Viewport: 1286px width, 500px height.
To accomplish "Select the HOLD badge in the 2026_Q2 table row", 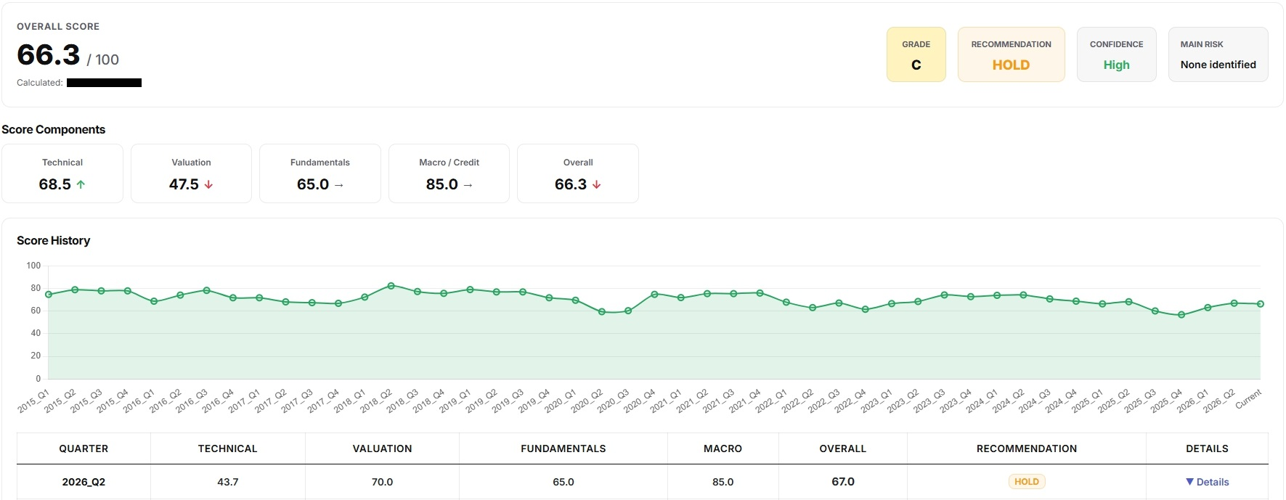I will click(x=1027, y=482).
